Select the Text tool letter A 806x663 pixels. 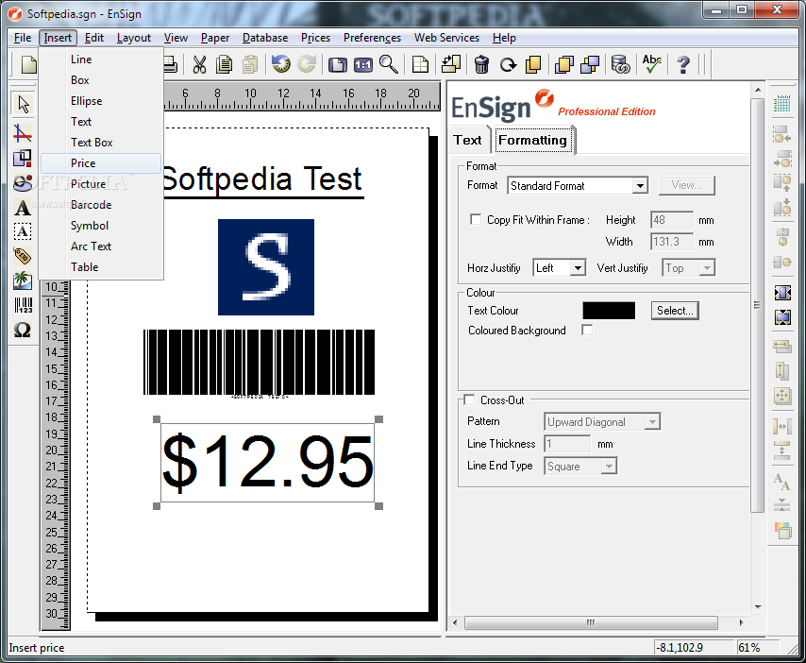tap(22, 208)
